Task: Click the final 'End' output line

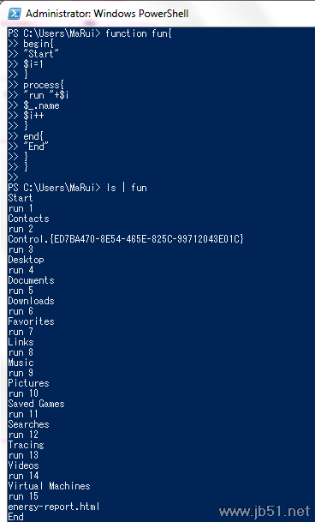Action: pyautogui.click(x=15, y=517)
